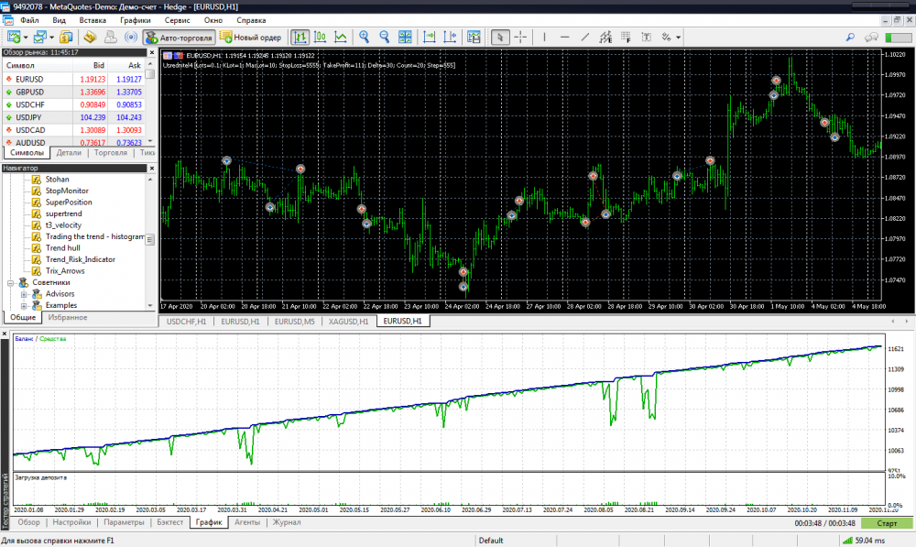Toggle chart auto-scroll to end
The height and width of the screenshot is (547, 916).
tap(430, 38)
